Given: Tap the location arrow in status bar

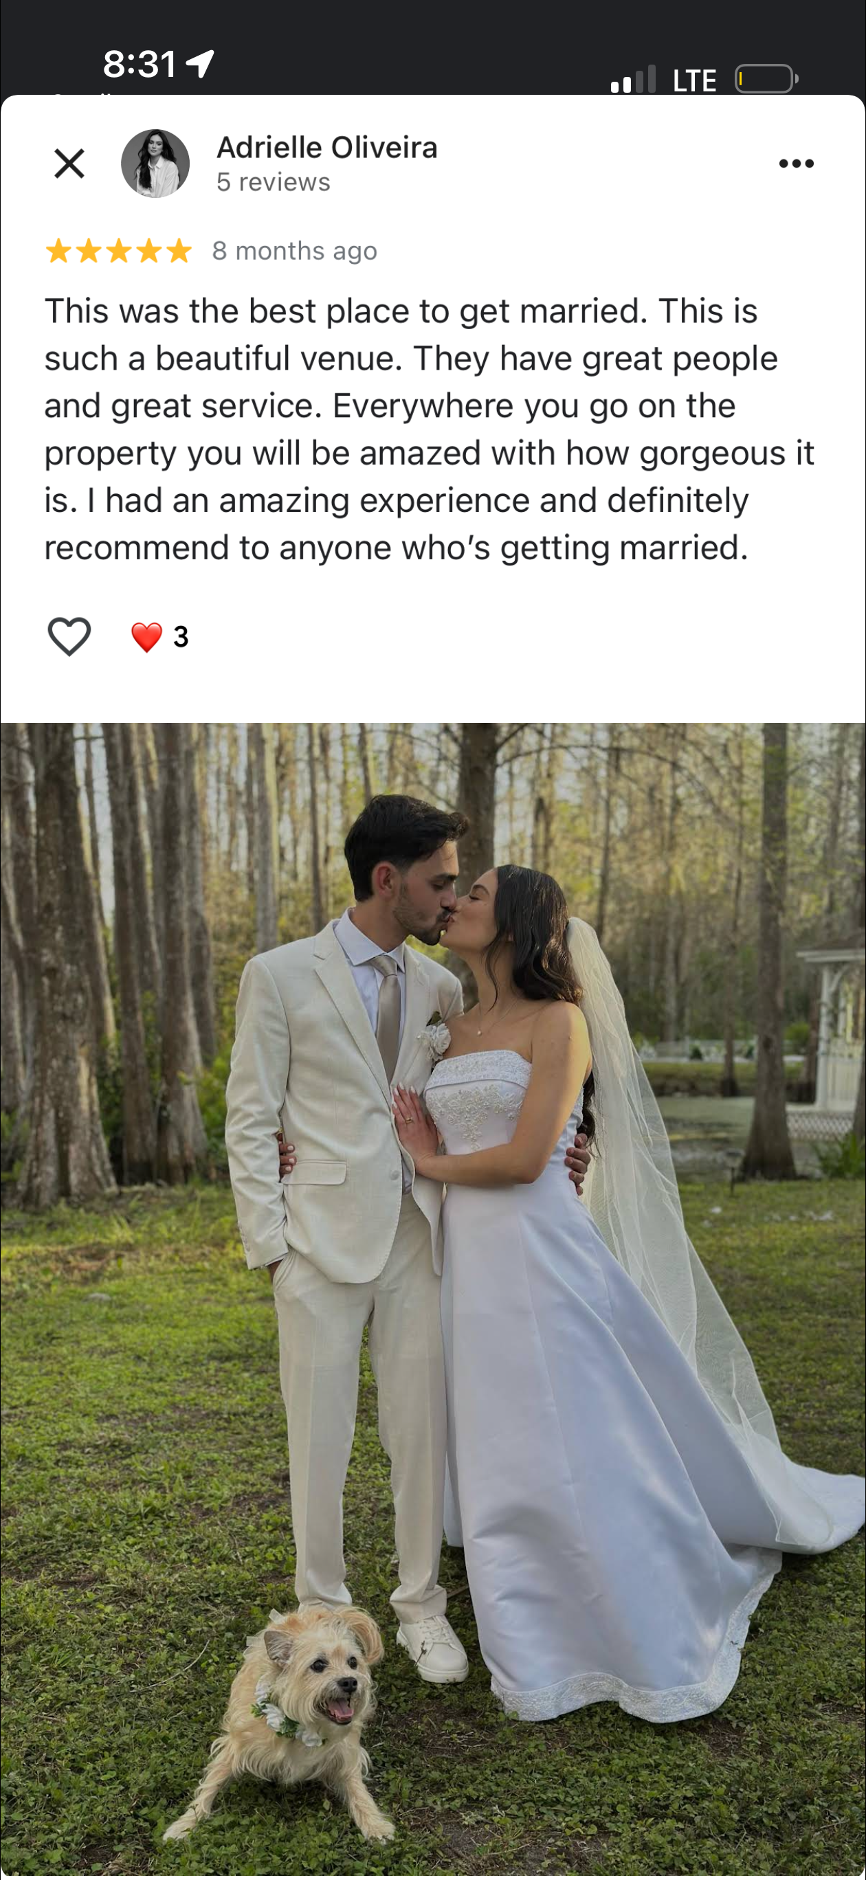Looking at the screenshot, I should click(x=200, y=64).
